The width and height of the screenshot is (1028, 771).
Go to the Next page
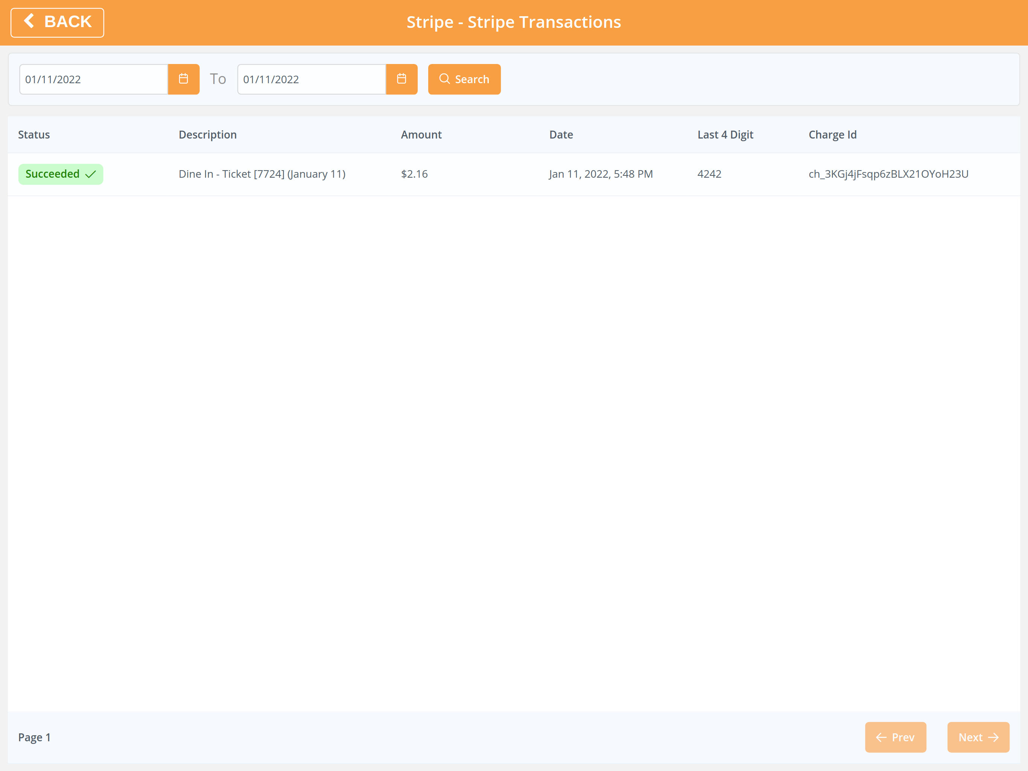pos(978,737)
